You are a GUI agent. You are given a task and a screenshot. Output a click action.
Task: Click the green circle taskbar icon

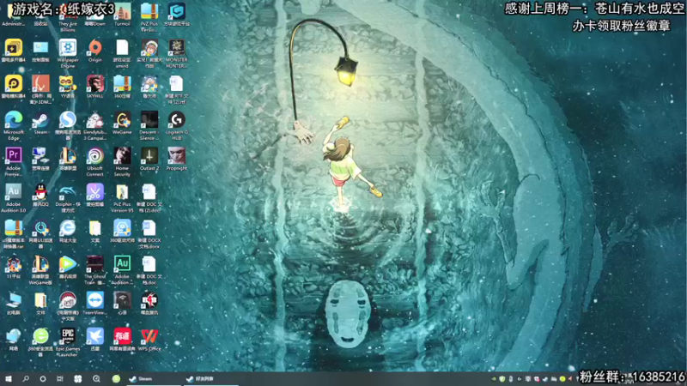click(x=116, y=378)
